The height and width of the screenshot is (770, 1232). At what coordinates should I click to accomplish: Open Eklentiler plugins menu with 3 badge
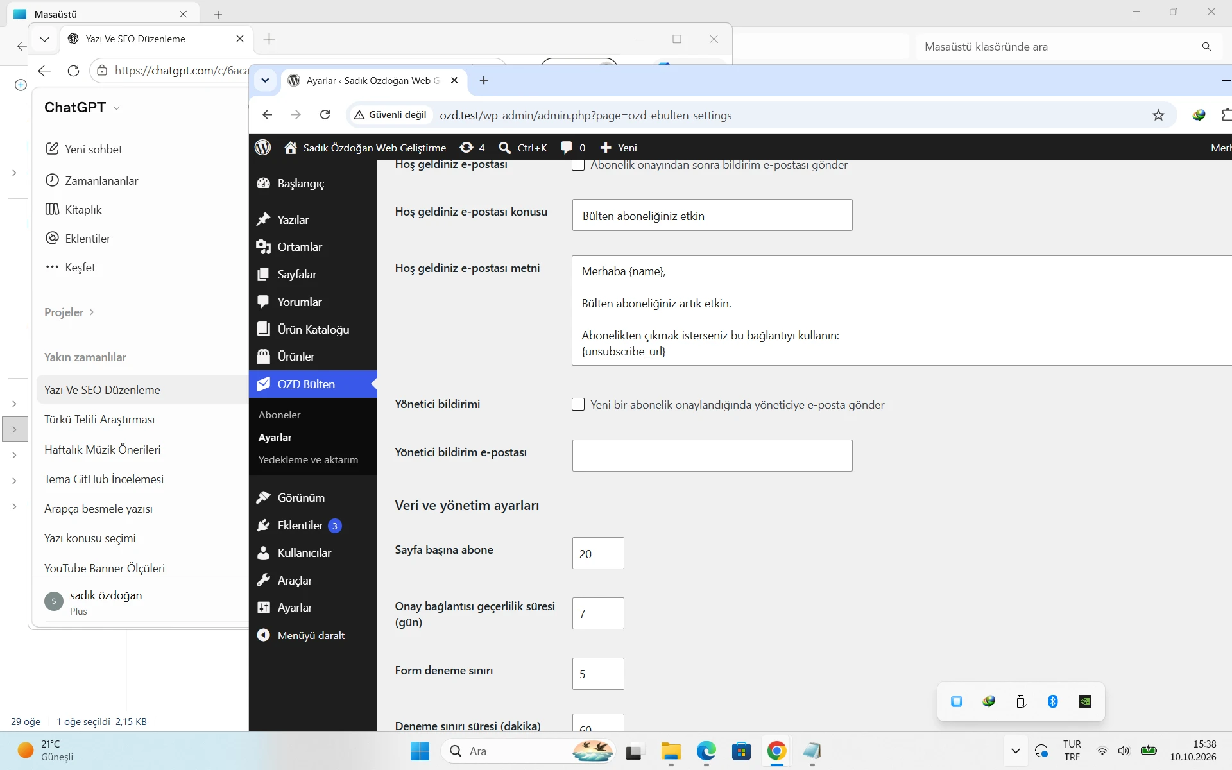point(313,526)
